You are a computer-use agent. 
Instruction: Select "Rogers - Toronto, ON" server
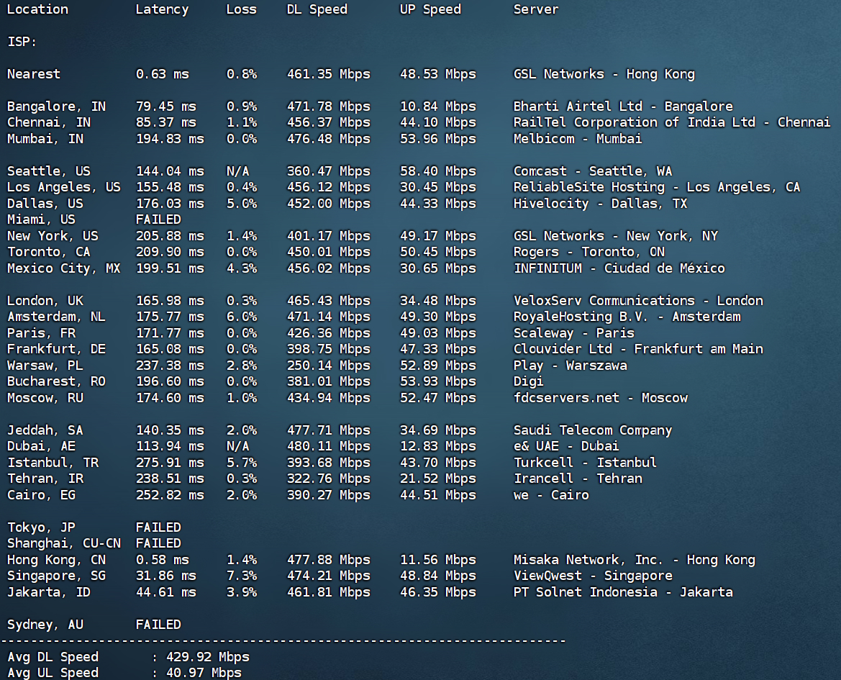589,252
